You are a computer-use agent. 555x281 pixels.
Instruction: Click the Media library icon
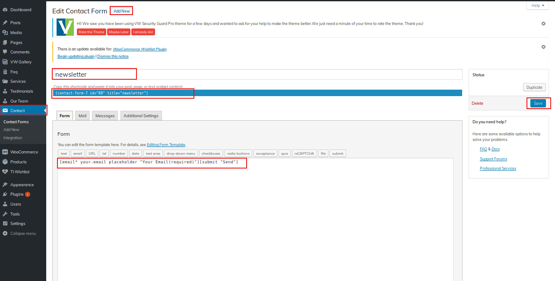point(5,32)
